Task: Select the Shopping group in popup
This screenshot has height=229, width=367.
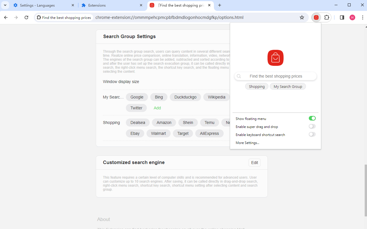Action: pyautogui.click(x=257, y=86)
